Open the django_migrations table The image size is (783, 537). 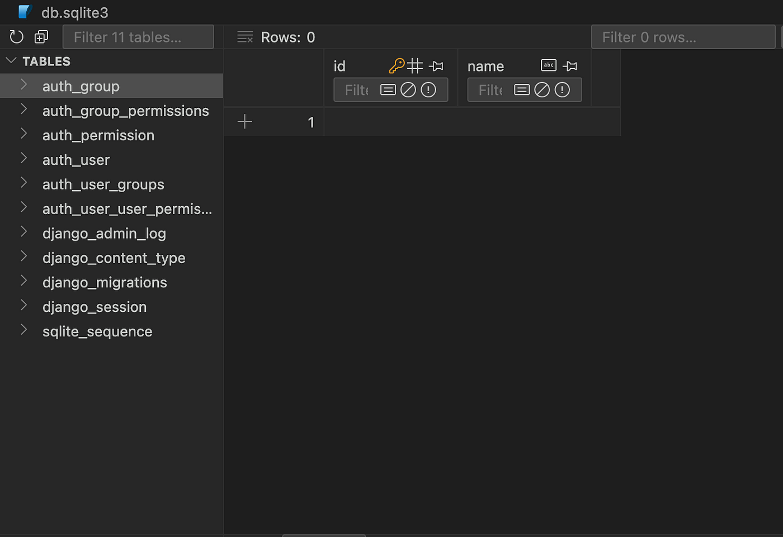coord(111,283)
